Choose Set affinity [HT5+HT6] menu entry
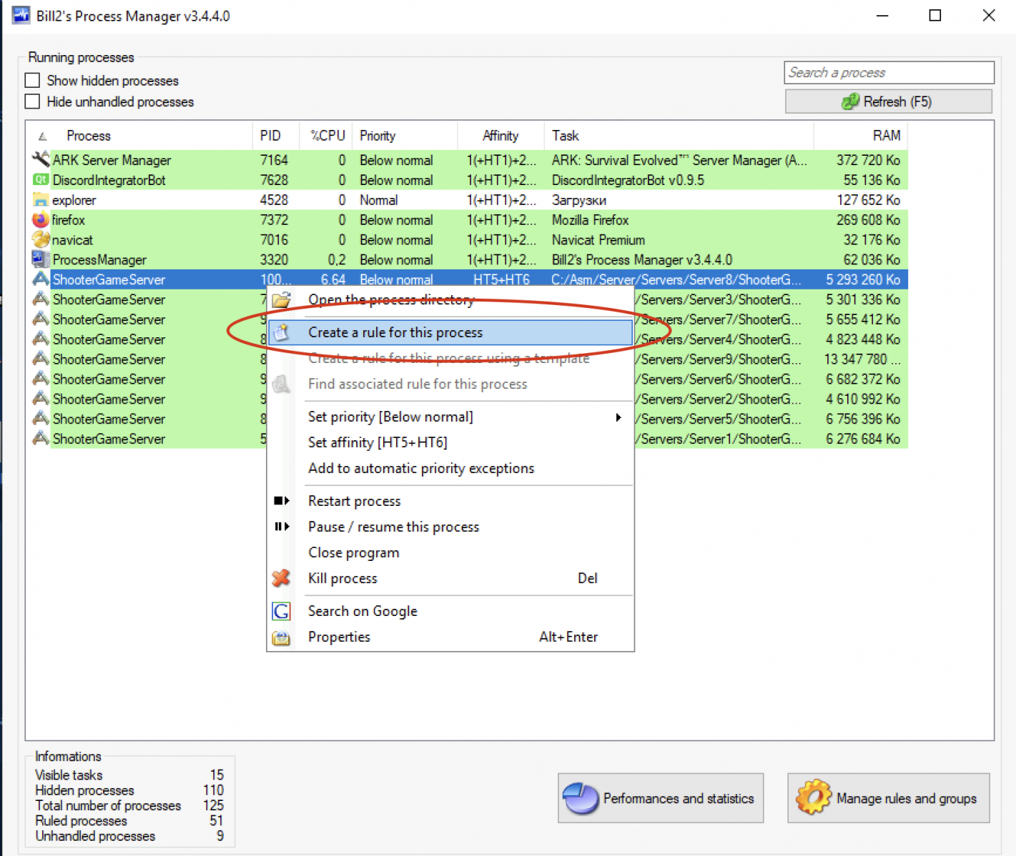1016x856 pixels. click(378, 442)
